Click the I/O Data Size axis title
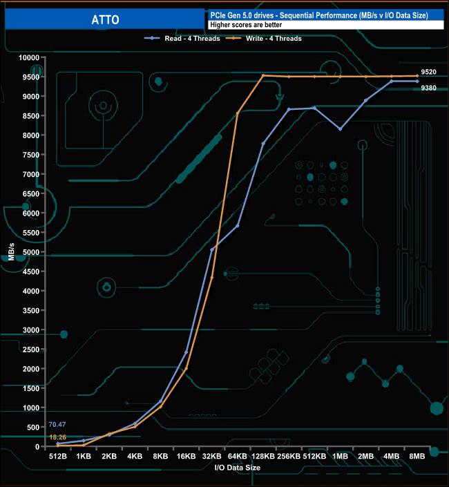The width and height of the screenshot is (449, 487). coord(237,468)
